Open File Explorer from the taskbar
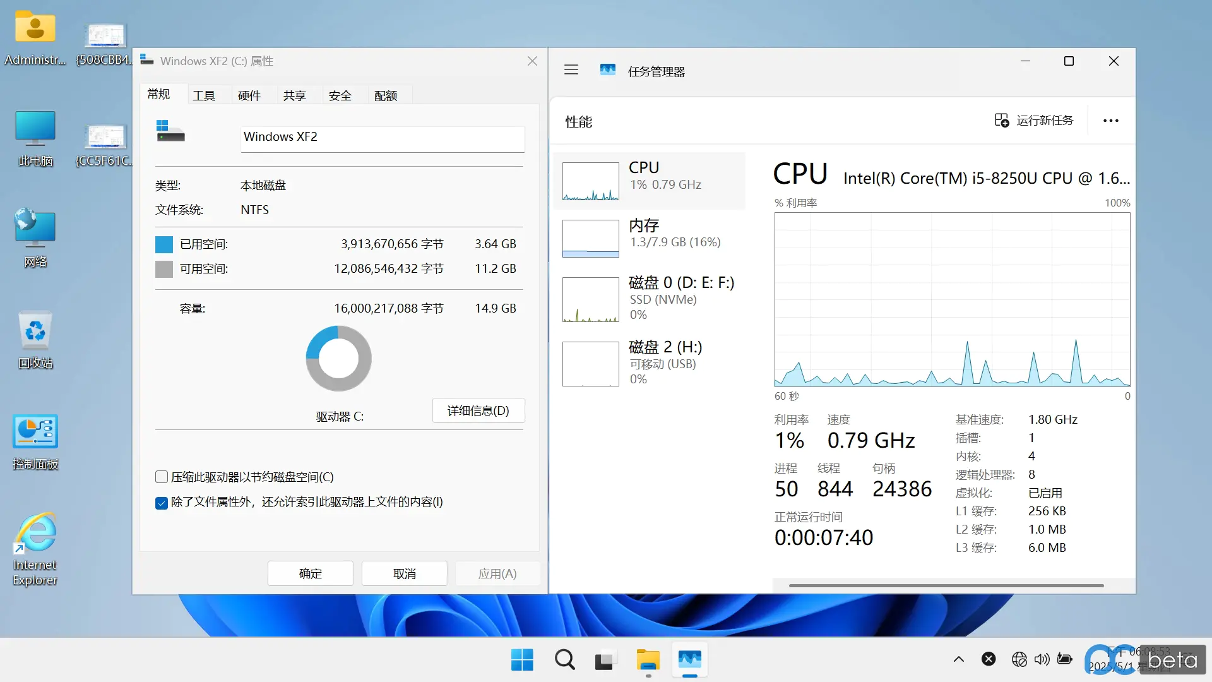The width and height of the screenshot is (1212, 682). click(x=648, y=660)
